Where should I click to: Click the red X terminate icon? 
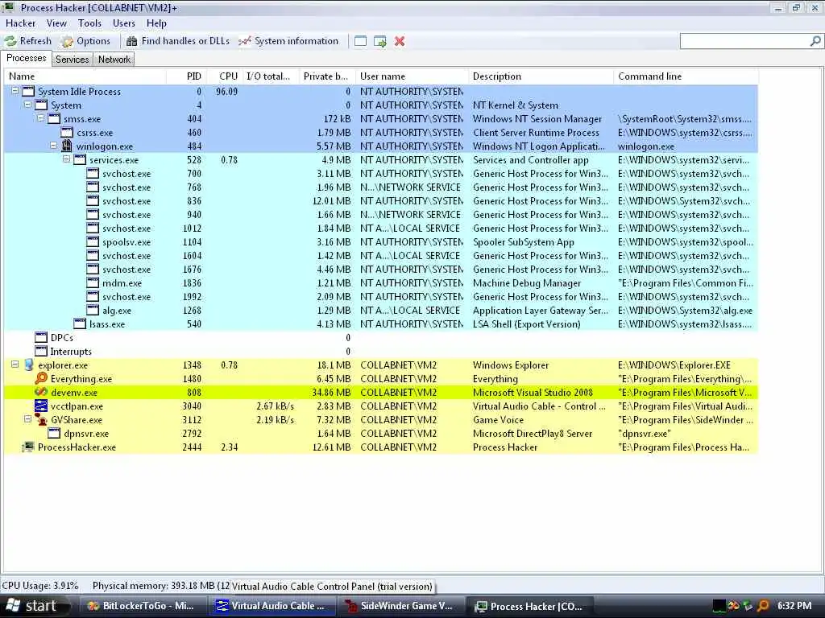coord(400,41)
